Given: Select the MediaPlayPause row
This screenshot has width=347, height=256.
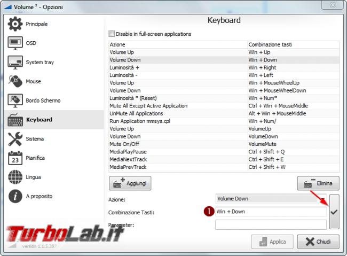Looking at the screenshot, I should (x=224, y=152).
